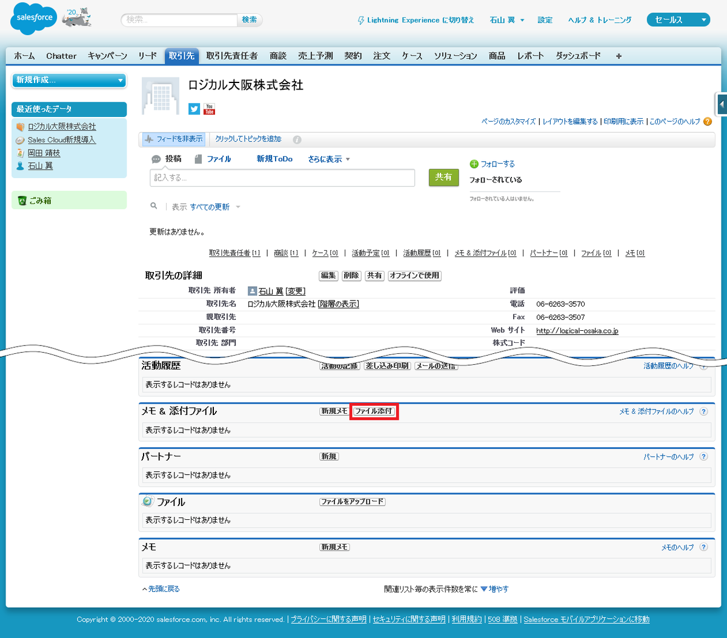
Task: Click the 新規 button in パートナー section
Action: point(329,457)
